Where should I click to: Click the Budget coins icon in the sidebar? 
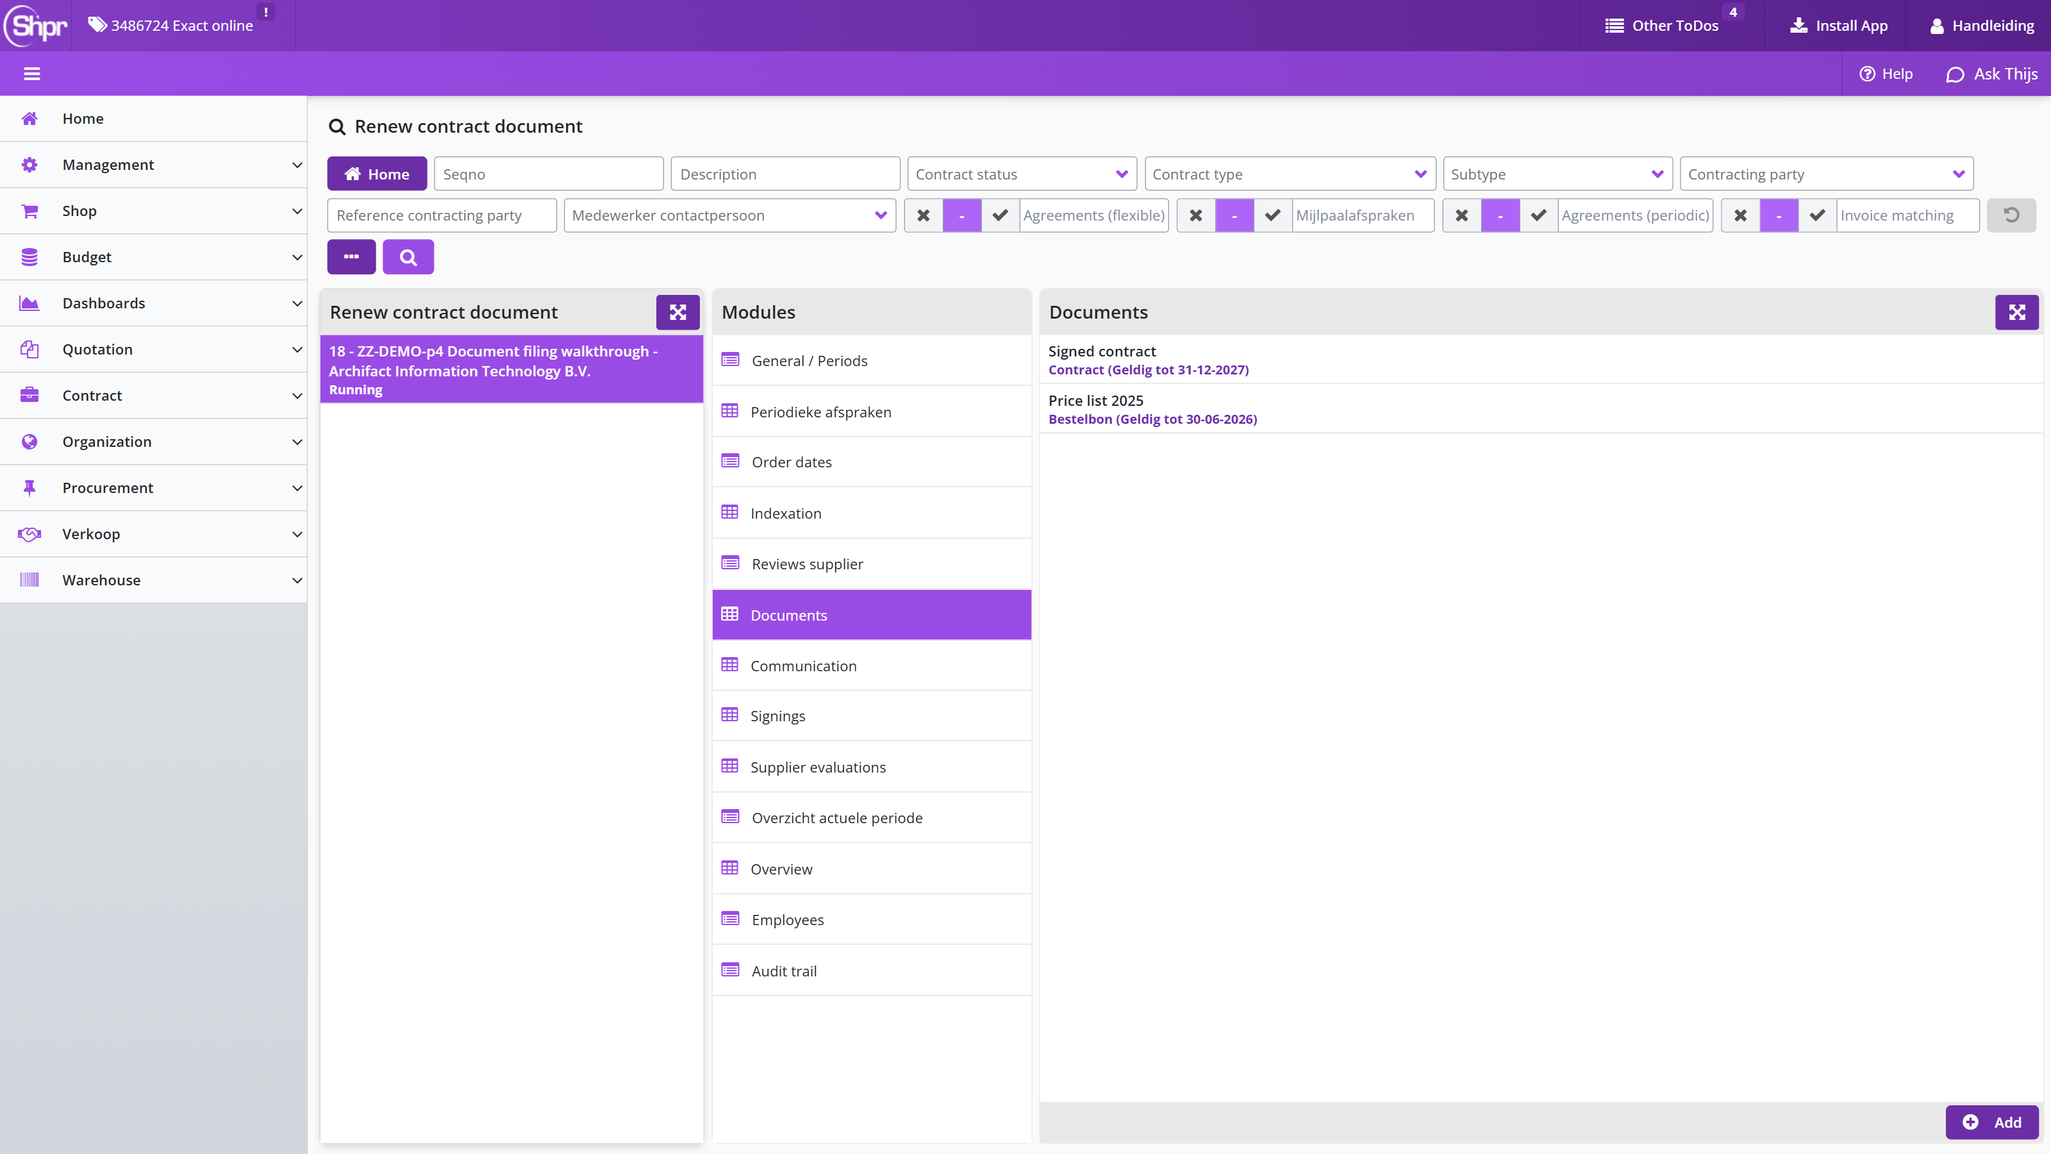tap(29, 257)
